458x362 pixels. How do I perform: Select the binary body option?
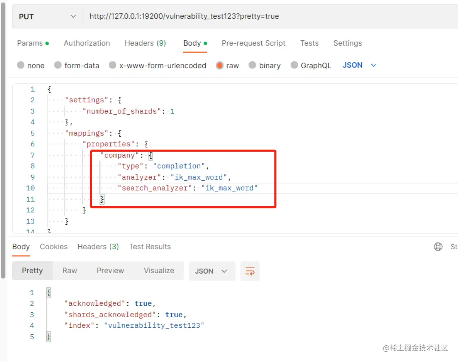[x=265, y=66]
